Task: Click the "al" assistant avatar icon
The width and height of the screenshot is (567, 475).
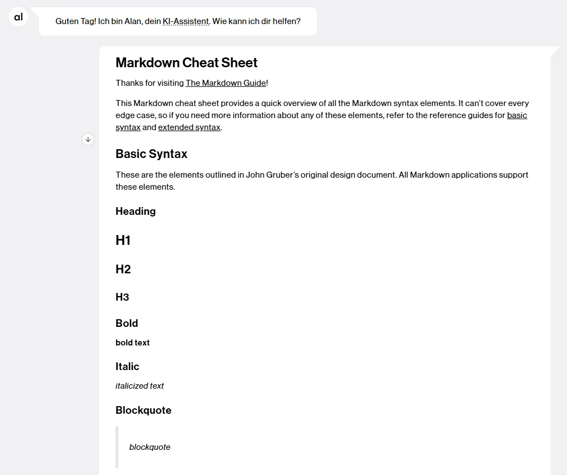Action: click(18, 16)
